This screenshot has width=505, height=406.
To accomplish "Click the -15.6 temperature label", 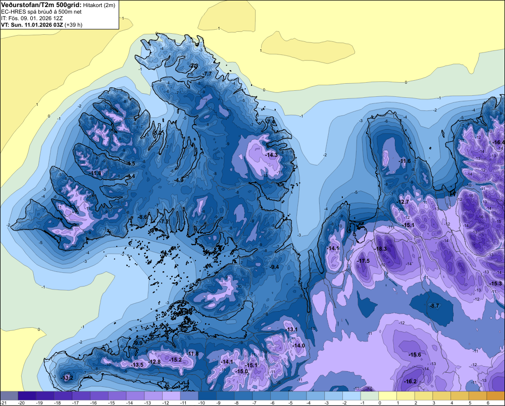I will pos(415,355).
